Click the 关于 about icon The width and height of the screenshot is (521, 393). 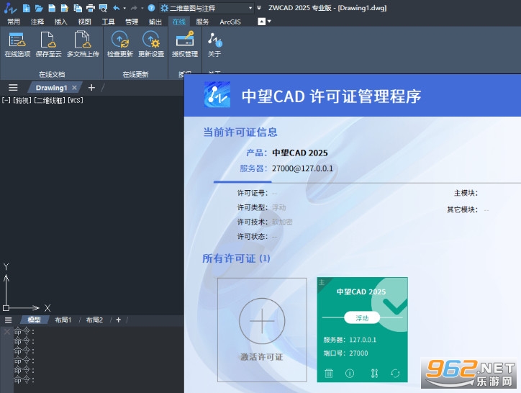214,44
